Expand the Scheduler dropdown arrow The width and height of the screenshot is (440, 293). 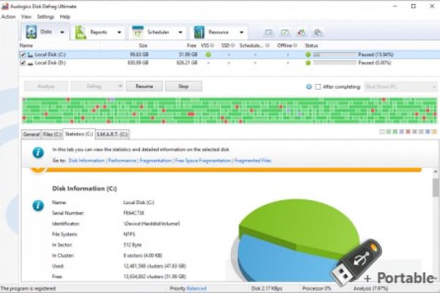pos(181,32)
